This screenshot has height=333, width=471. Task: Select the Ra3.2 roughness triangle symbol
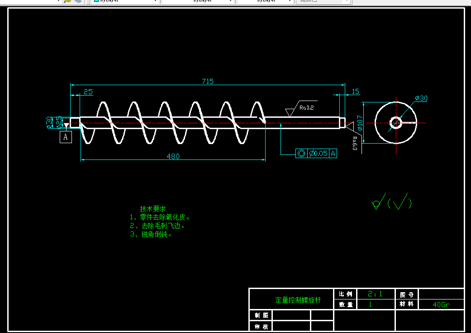click(290, 112)
